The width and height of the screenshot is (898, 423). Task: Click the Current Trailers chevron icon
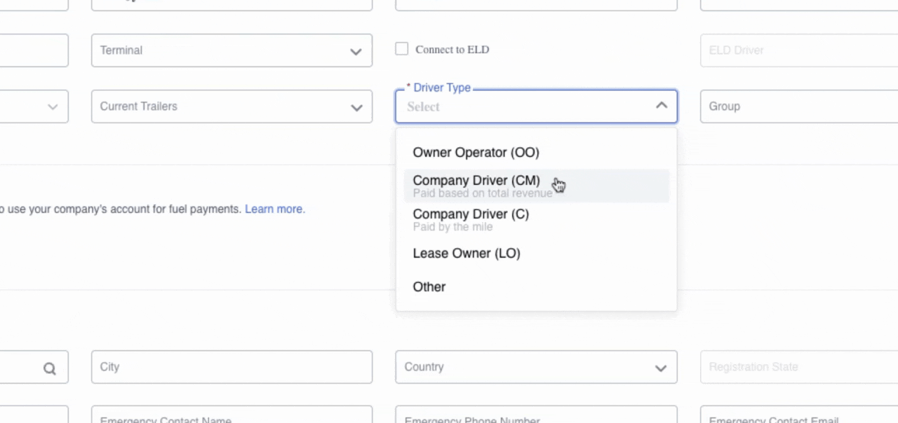[356, 107]
